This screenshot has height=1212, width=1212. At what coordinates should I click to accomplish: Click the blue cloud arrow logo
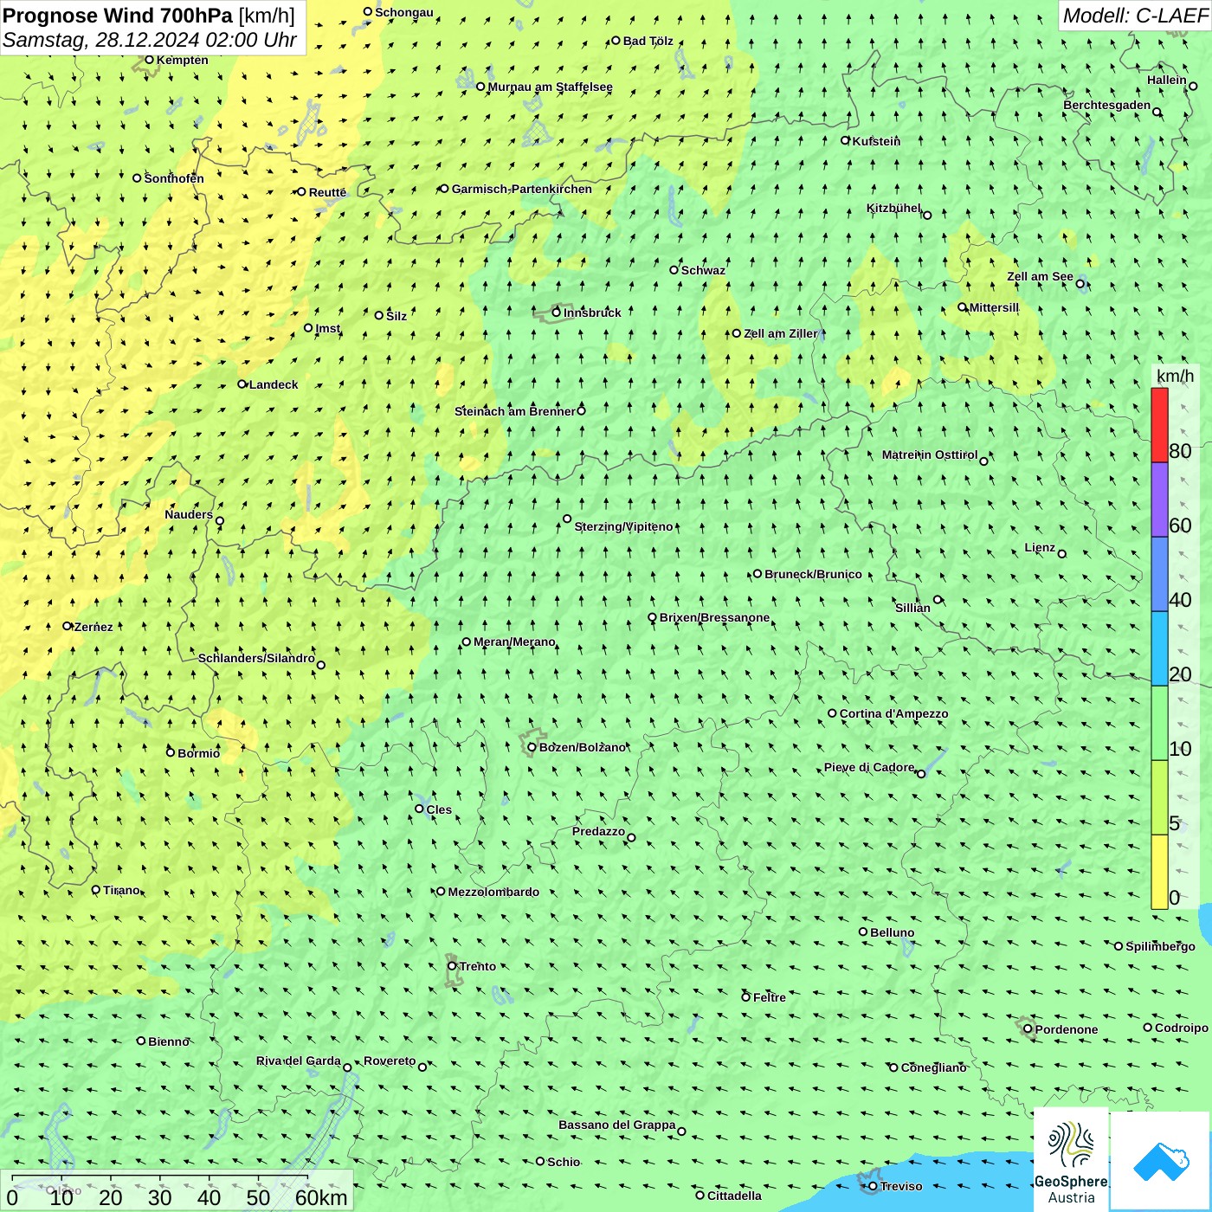1161,1162
